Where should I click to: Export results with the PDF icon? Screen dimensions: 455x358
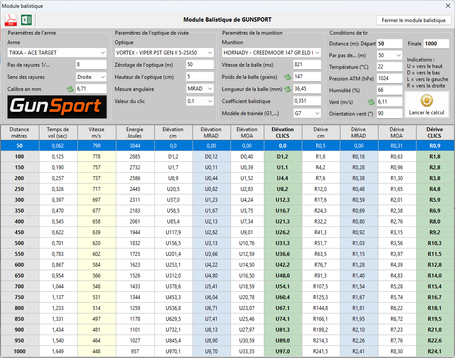click(x=11, y=20)
